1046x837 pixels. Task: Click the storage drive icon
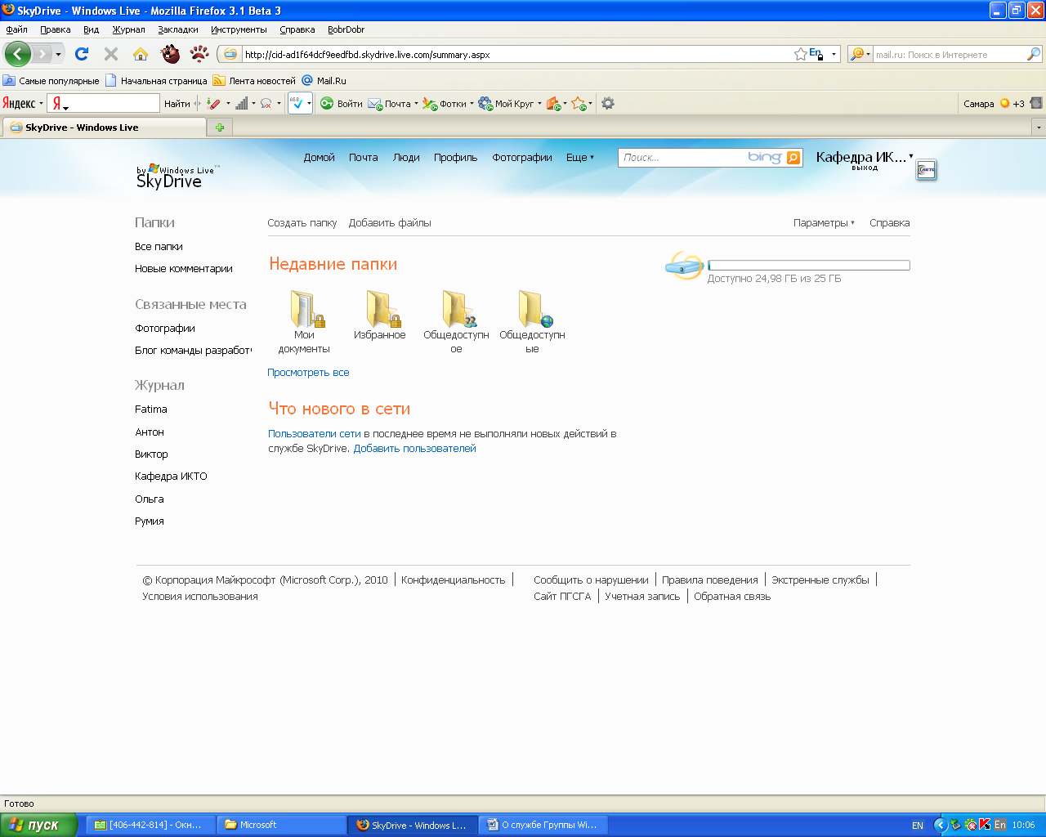(x=684, y=266)
